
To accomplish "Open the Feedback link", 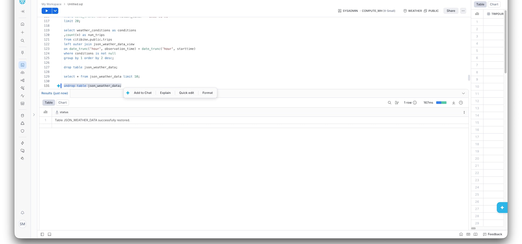I will [493, 234].
